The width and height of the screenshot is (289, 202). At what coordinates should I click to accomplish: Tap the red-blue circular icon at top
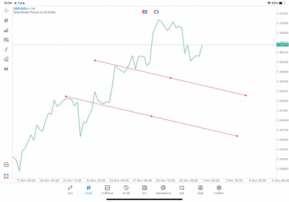pyautogui.click(x=156, y=12)
